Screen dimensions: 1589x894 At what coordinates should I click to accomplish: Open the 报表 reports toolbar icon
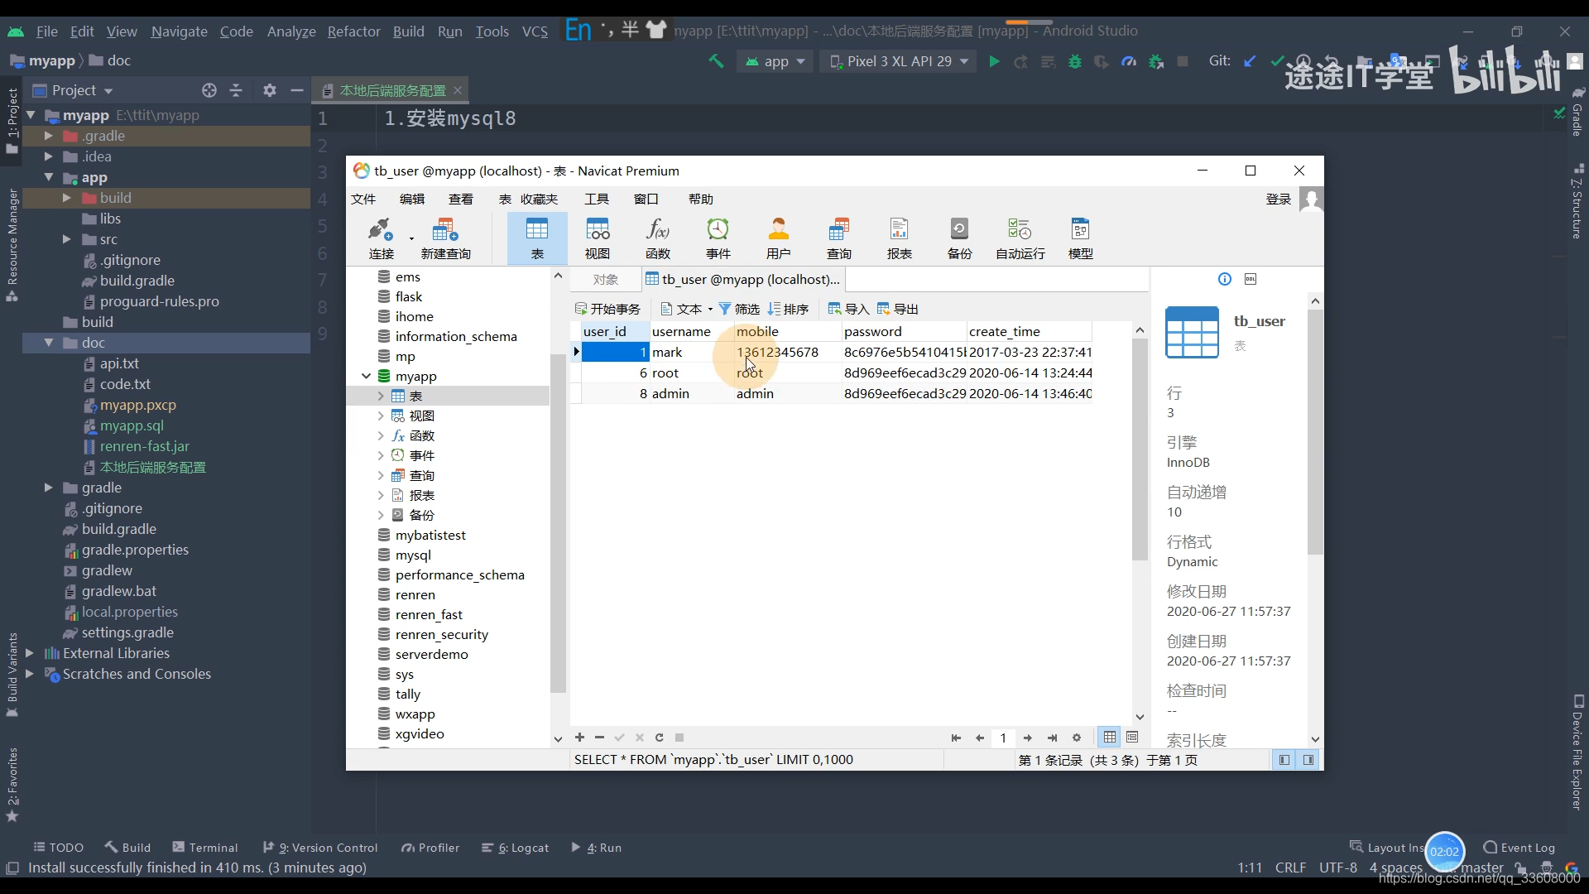pos(900,238)
